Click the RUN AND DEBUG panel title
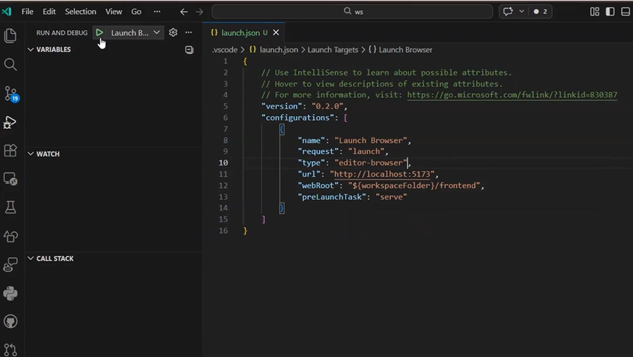 pos(62,33)
